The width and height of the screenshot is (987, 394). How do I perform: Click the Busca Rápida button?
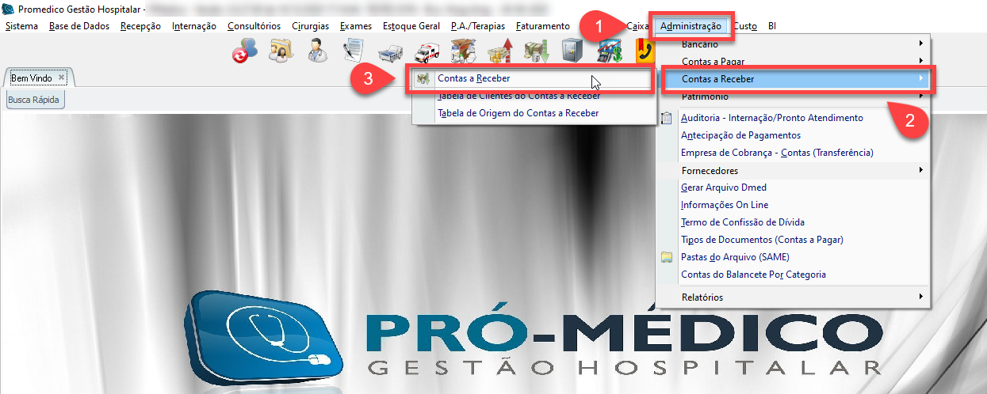34,100
